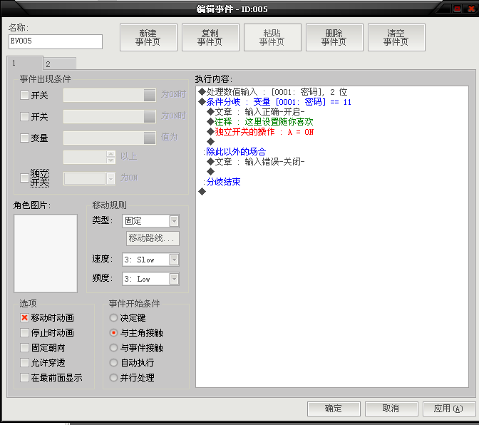Open the second 开关 selector button
Viewport: 479px width, 425px height.
pos(150,116)
